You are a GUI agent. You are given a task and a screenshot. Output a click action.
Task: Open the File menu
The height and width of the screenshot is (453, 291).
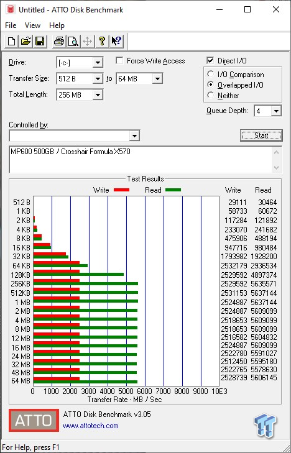click(x=11, y=25)
